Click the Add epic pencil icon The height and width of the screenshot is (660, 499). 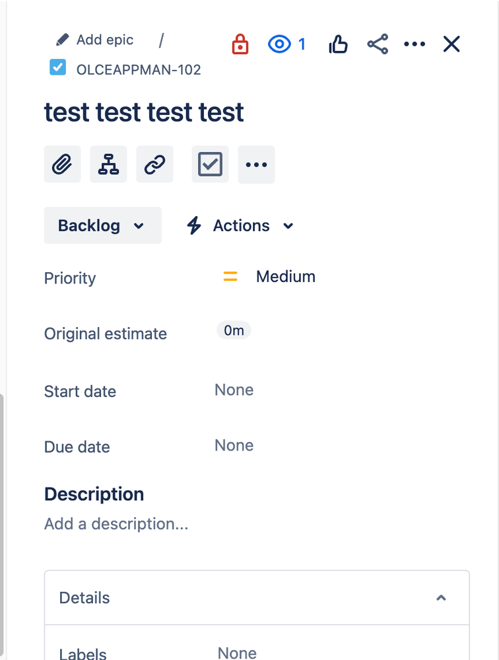(63, 40)
